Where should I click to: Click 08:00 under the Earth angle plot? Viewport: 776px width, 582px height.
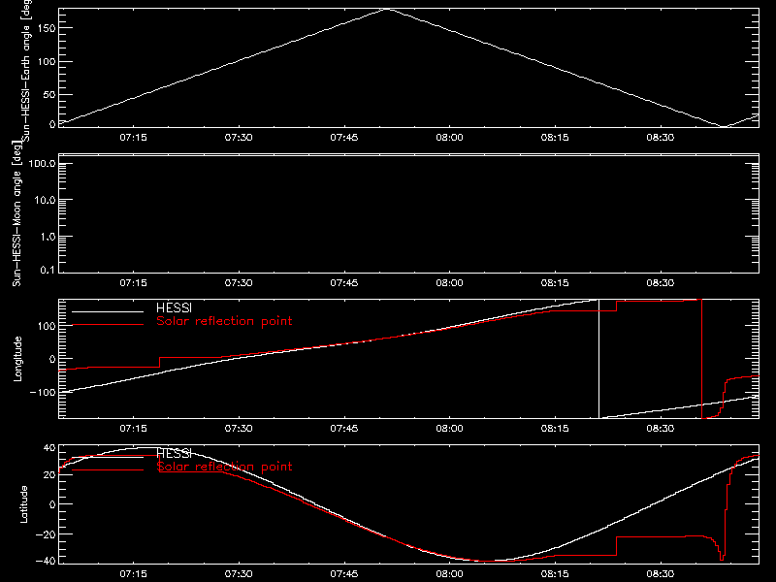(x=449, y=137)
